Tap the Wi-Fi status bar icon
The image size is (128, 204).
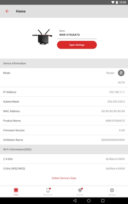(113, 2)
